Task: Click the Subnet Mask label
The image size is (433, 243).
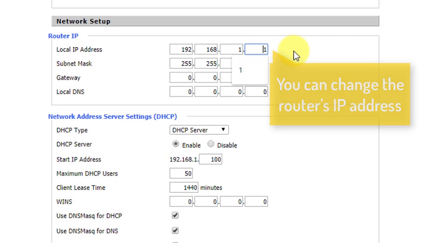Action: point(74,64)
